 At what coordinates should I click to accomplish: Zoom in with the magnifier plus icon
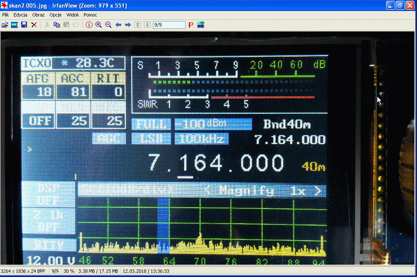[x=98, y=25]
